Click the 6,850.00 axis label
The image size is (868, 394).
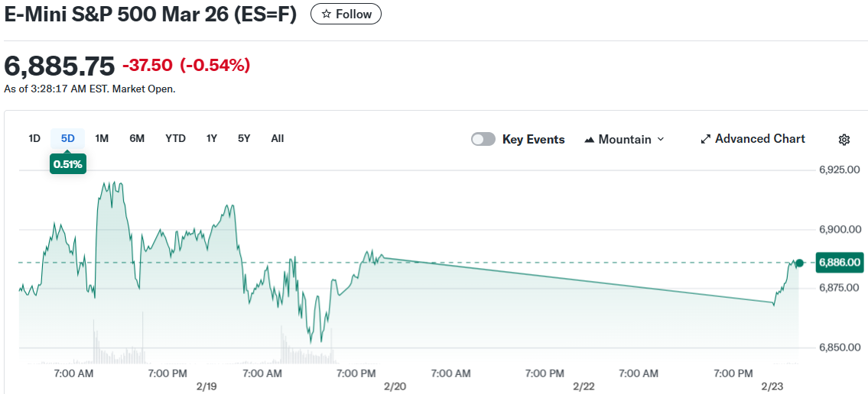[x=841, y=347]
